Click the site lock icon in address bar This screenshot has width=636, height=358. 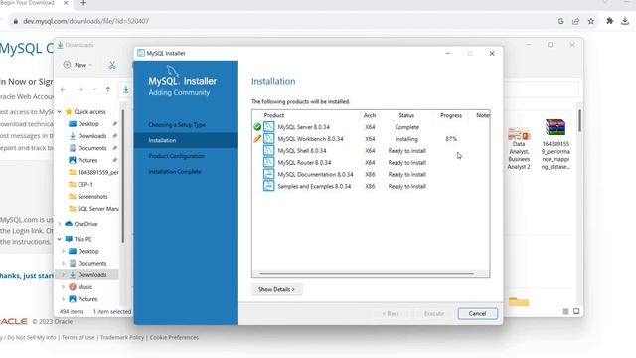(16, 21)
